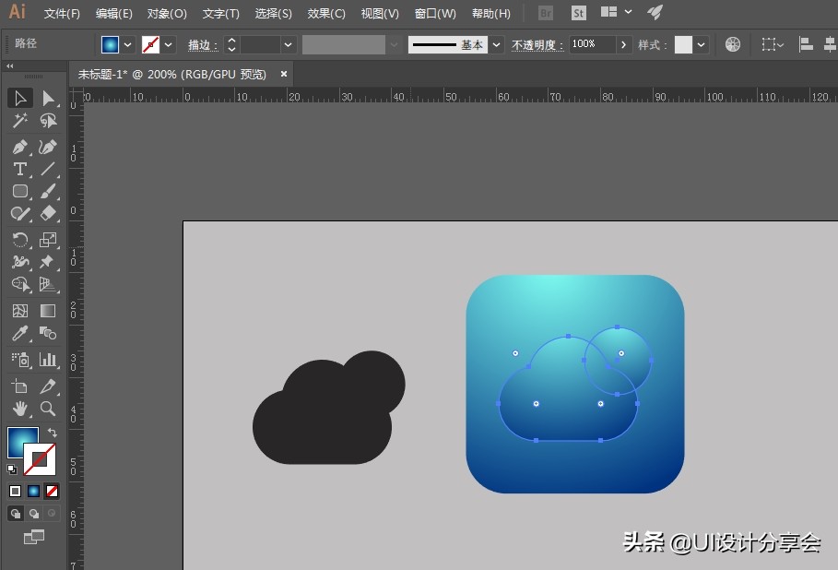Swap the fill and stroke colors
Screen dimensions: 838x570
tap(53, 430)
